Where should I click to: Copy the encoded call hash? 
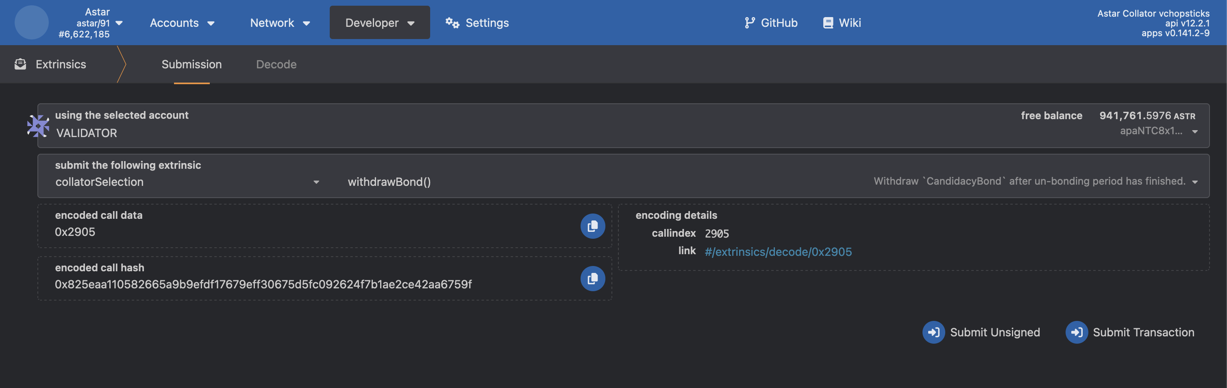coord(592,278)
